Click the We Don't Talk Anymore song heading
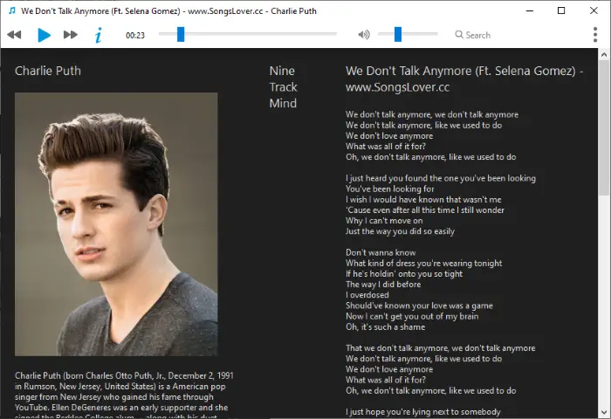Image resolution: width=611 pixels, height=419 pixels. coord(464,79)
